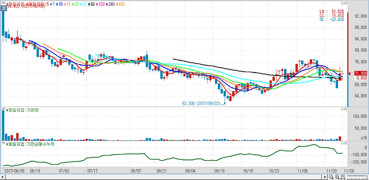Click the x10 volume multiplier label

click(x=364, y=138)
